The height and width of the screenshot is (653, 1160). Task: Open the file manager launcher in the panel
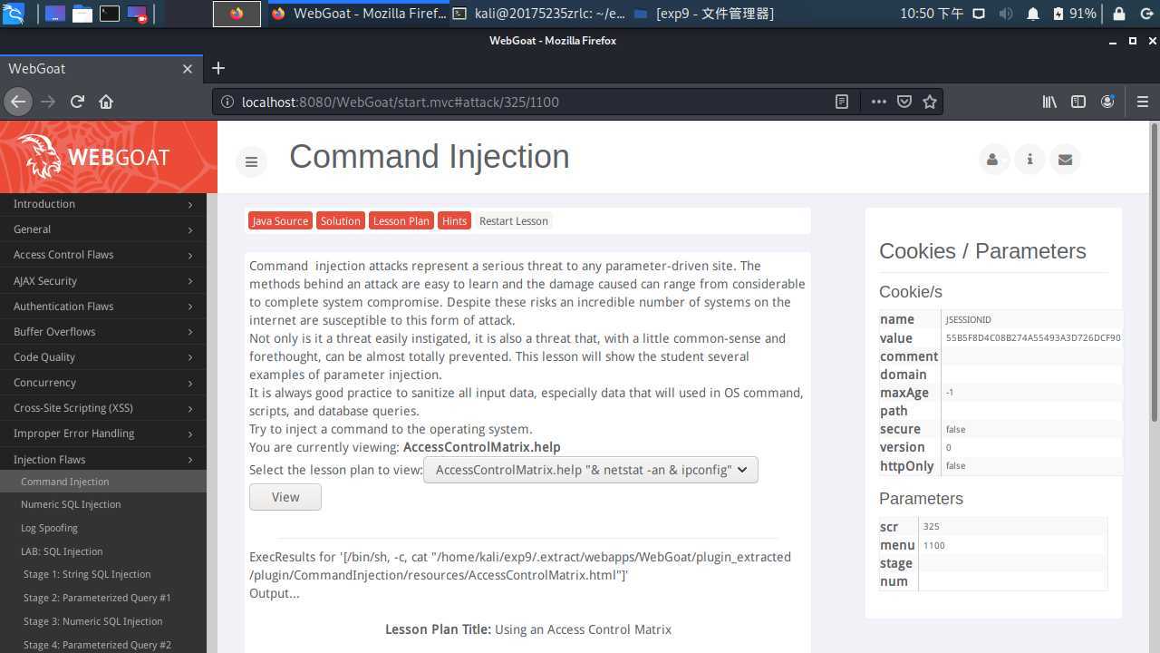tap(82, 14)
